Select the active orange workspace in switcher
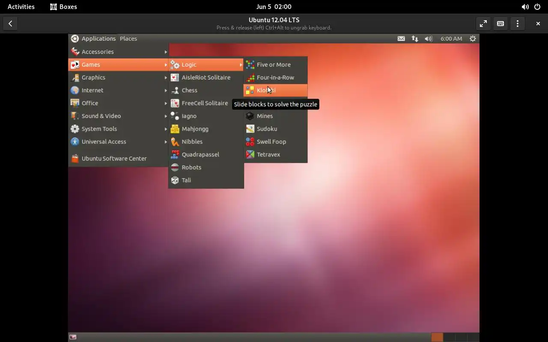Image resolution: width=548 pixels, height=342 pixels. coord(437,337)
